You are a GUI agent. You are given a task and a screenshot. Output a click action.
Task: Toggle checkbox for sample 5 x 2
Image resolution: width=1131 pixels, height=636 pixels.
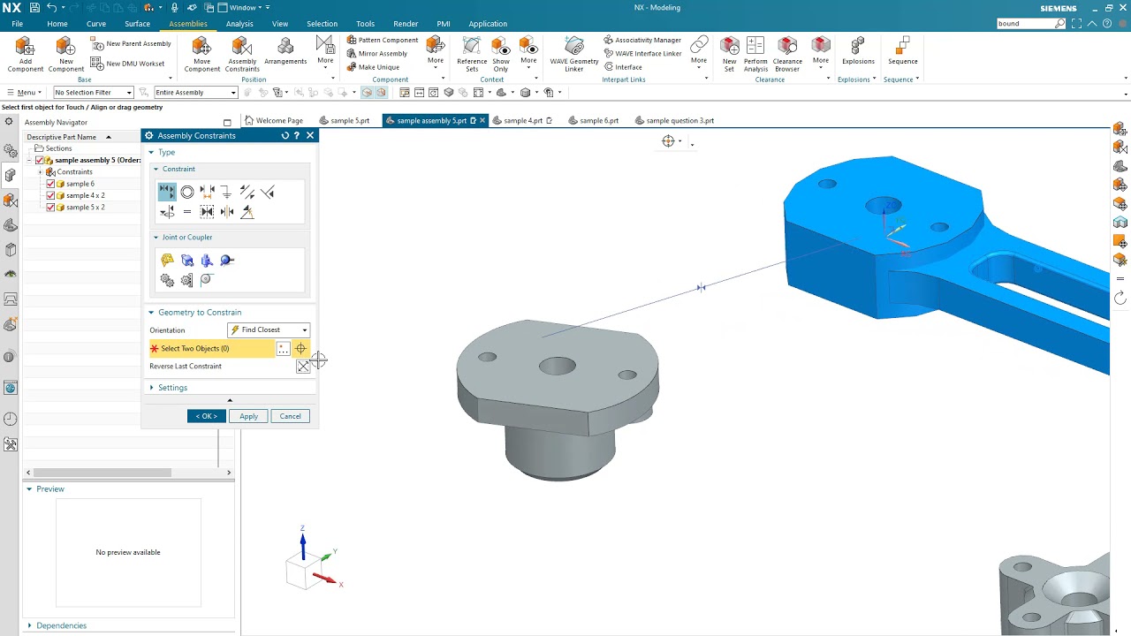pos(50,207)
